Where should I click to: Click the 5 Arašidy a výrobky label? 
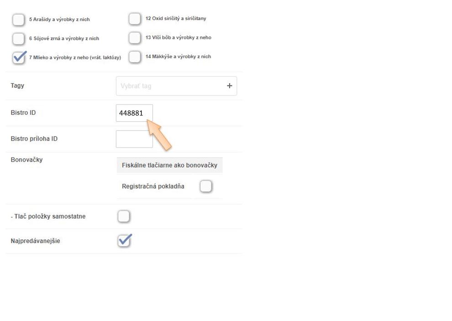pyautogui.click(x=59, y=20)
